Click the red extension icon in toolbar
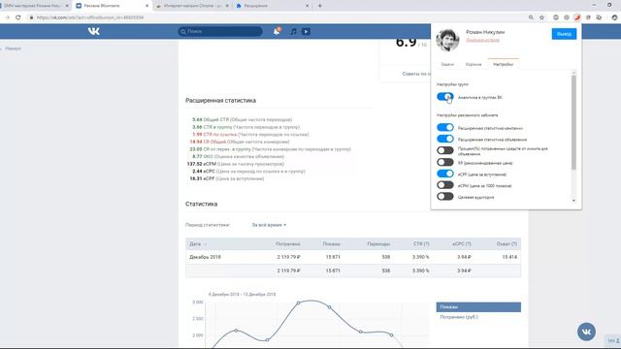Image resolution: width=621 pixels, height=349 pixels. pyautogui.click(x=577, y=17)
